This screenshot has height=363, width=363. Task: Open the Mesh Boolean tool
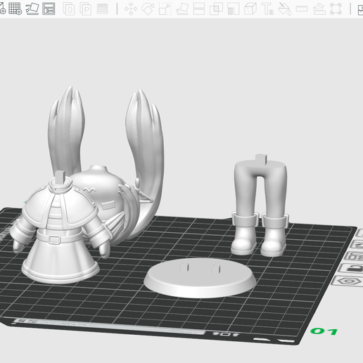[216, 9]
